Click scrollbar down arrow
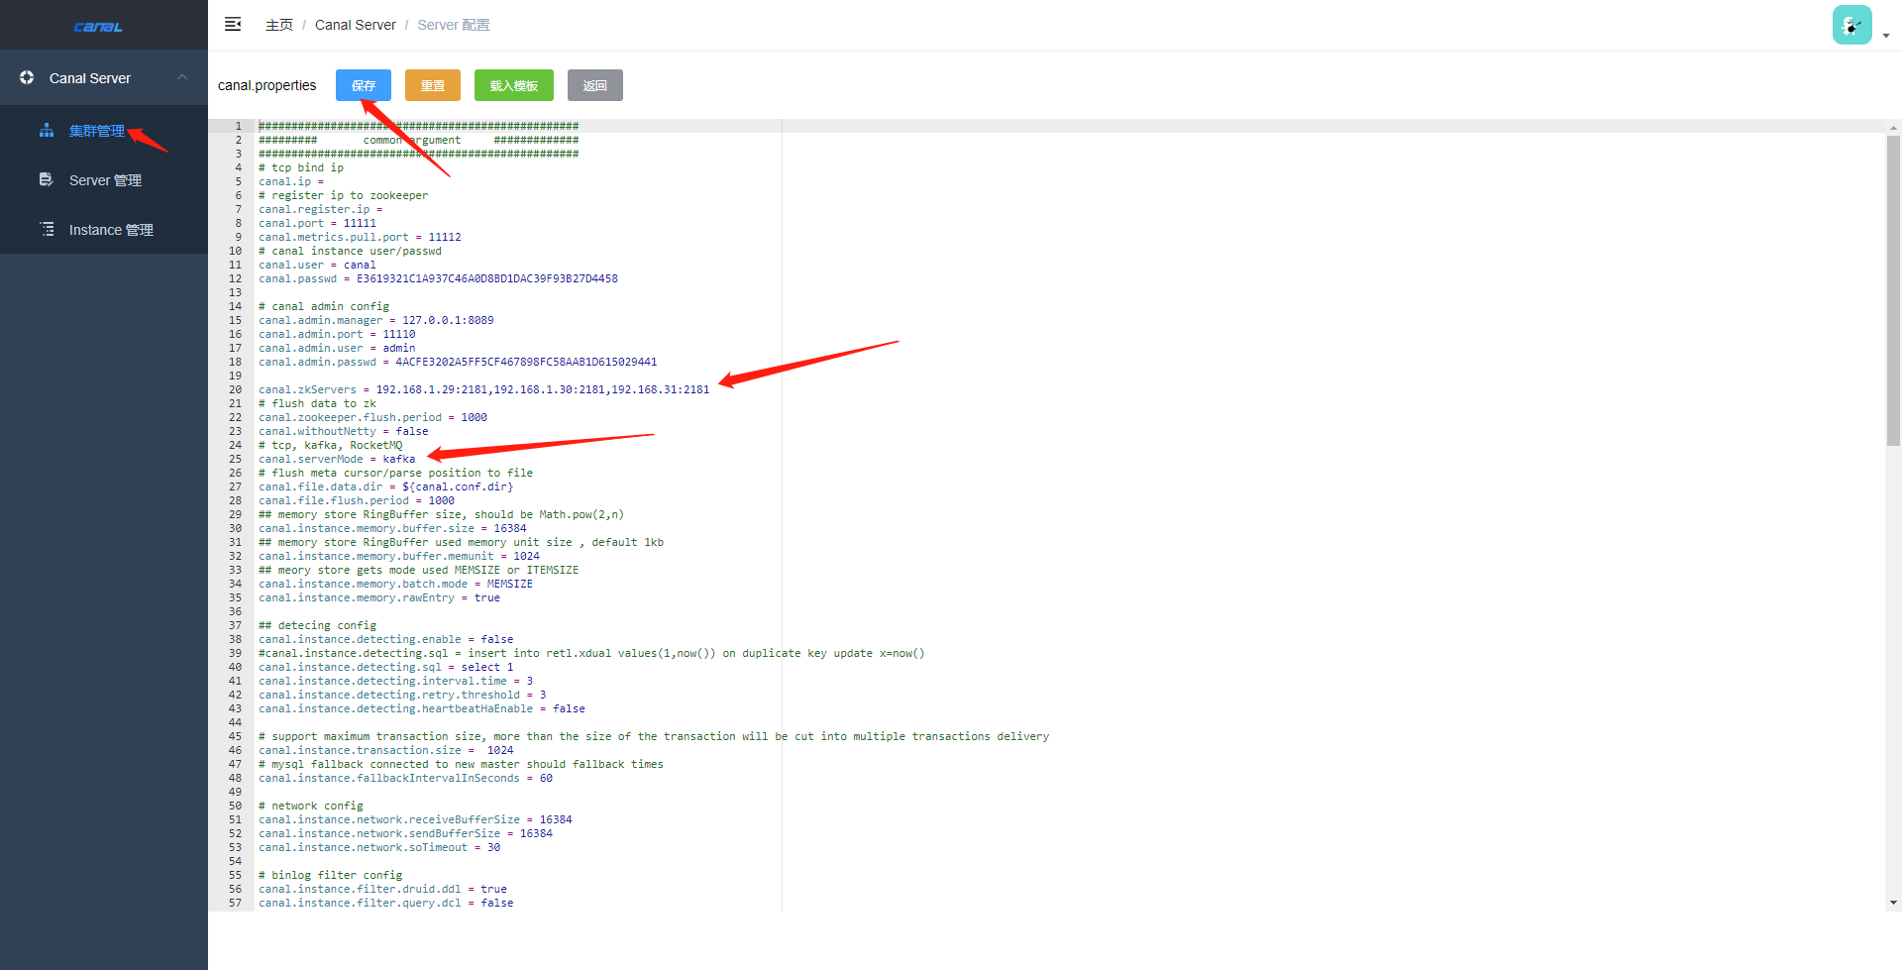 point(1893,903)
